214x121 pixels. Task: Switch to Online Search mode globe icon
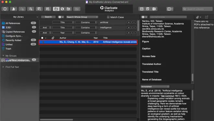point(62,9)
